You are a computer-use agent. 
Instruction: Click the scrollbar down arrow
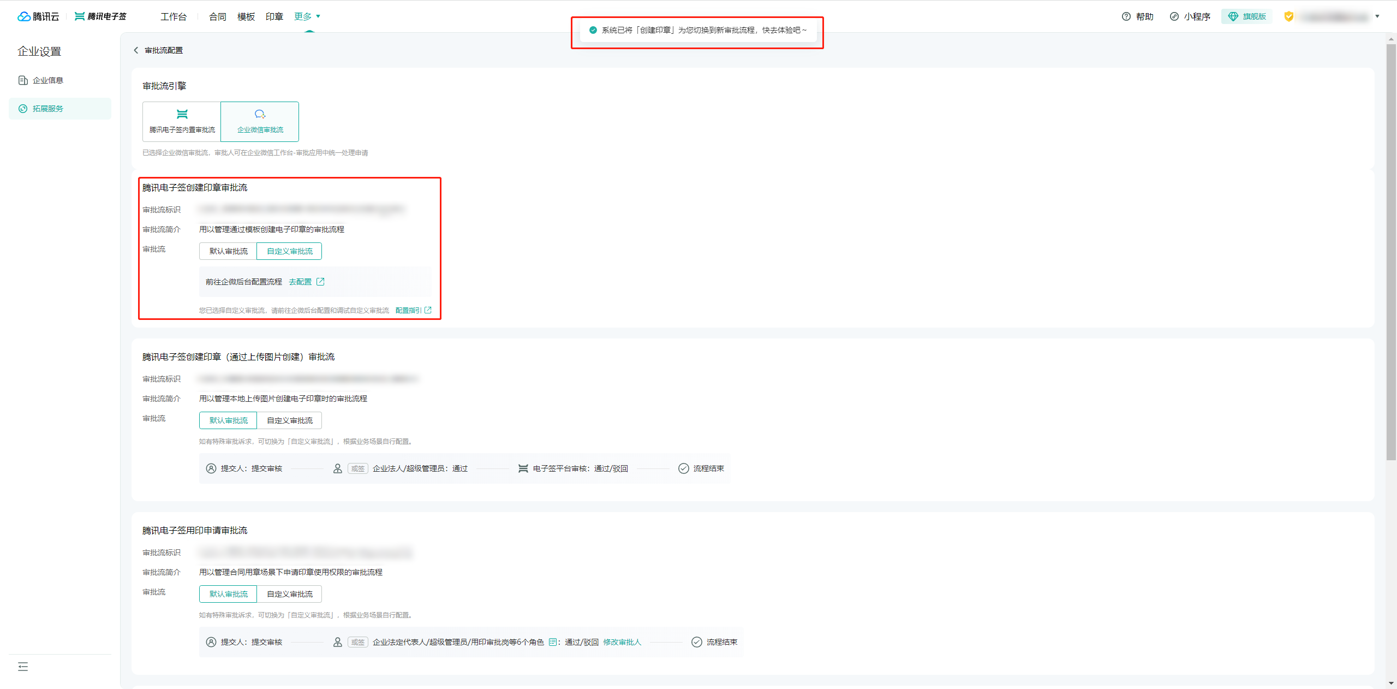click(1391, 682)
